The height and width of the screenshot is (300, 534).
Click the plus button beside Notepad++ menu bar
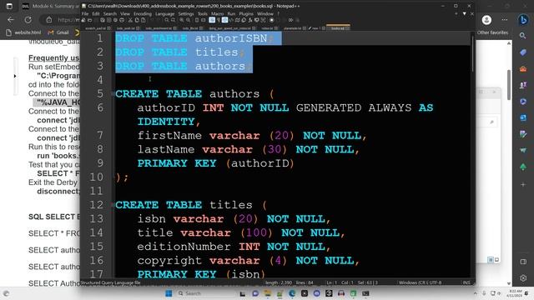click(x=456, y=13)
